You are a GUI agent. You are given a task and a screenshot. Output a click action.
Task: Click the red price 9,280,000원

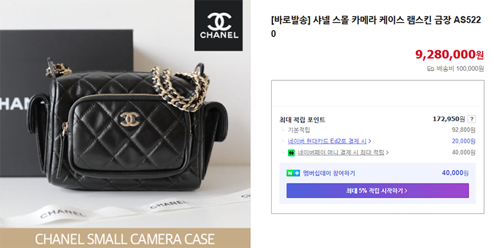(450, 55)
